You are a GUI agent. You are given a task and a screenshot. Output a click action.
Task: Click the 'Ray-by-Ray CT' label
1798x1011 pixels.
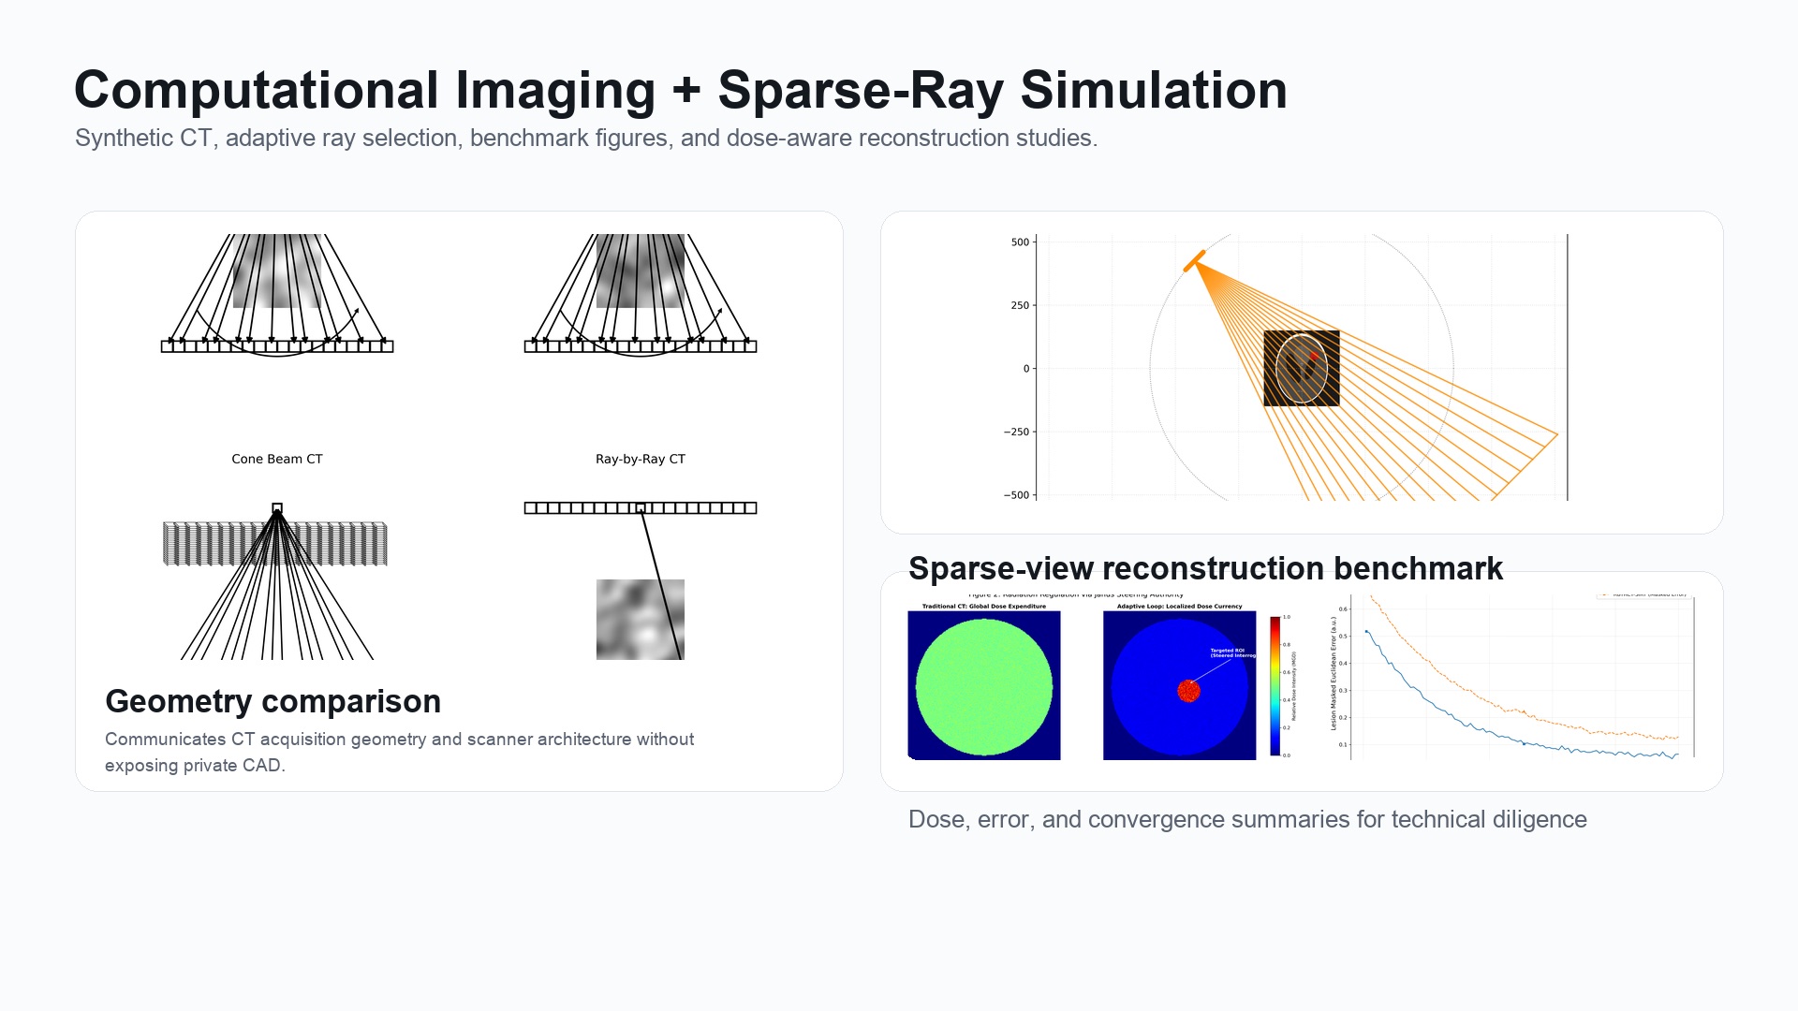pos(641,459)
